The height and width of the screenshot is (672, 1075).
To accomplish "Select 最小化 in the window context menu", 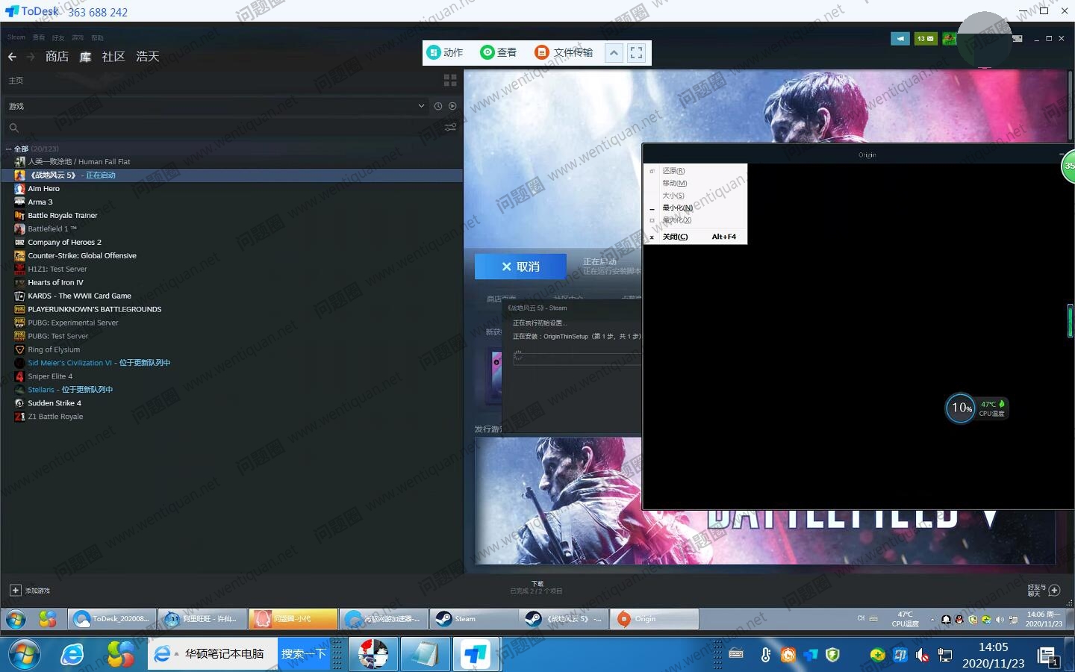I will click(x=677, y=208).
